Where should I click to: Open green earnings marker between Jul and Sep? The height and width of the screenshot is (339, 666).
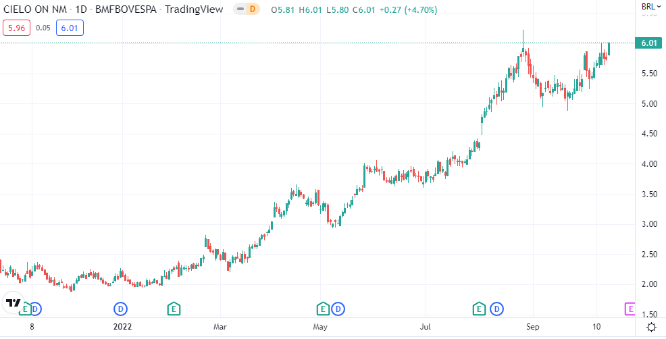[x=480, y=309]
